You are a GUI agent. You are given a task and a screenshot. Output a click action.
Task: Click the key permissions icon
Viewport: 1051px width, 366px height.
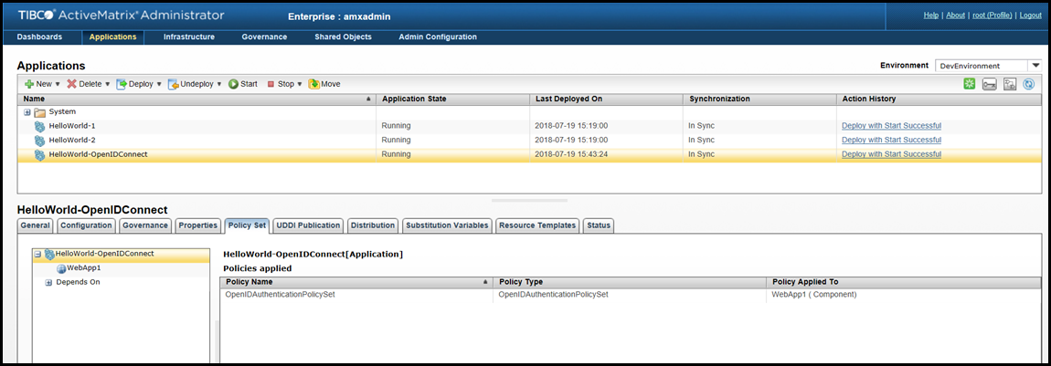pyautogui.click(x=990, y=84)
